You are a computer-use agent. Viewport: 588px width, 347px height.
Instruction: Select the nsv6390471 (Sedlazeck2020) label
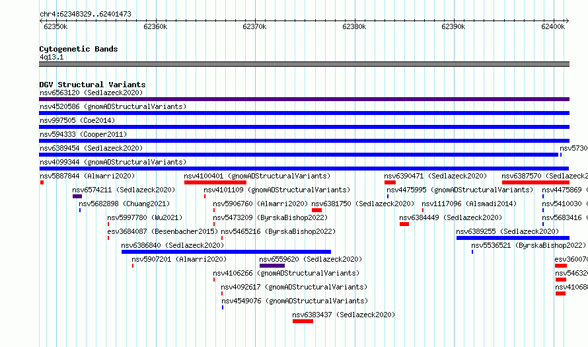[x=435, y=176]
